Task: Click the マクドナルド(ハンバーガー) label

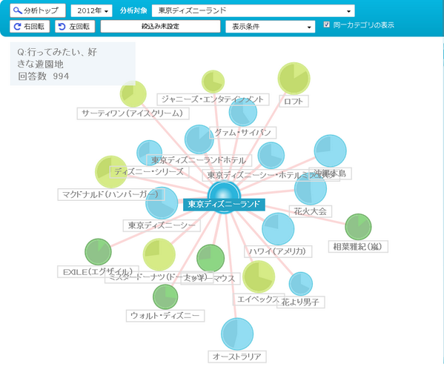Action: tap(111, 194)
